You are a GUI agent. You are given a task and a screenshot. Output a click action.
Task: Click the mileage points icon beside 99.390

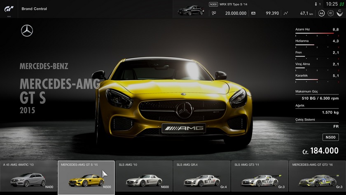(253, 13)
